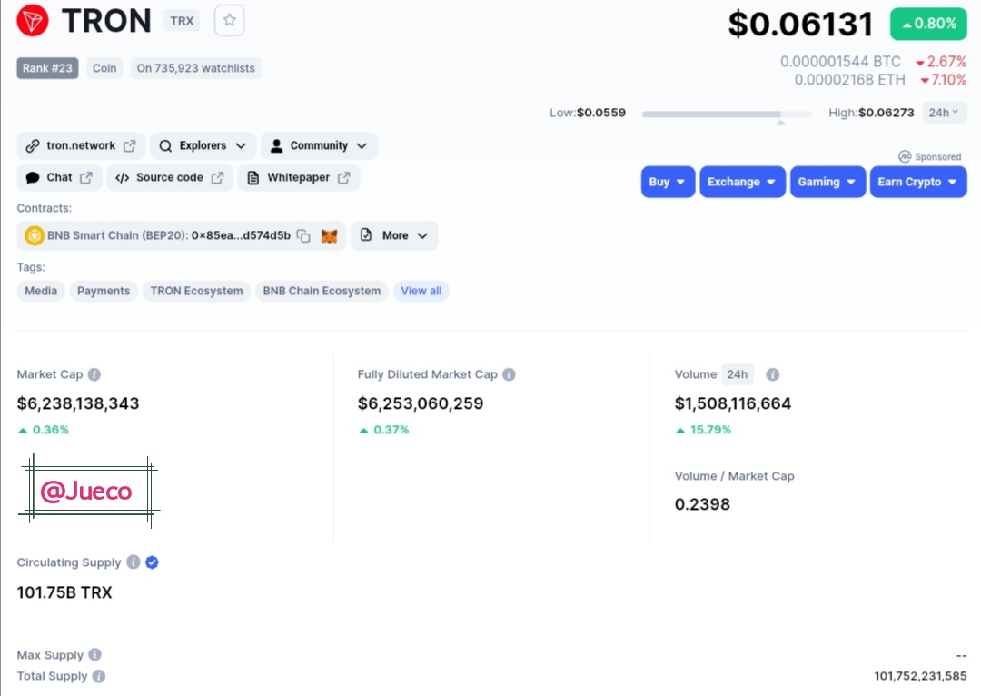The width and height of the screenshot is (981, 696).
Task: Click the 101.75B TRX circulating supply
Action: click(64, 592)
